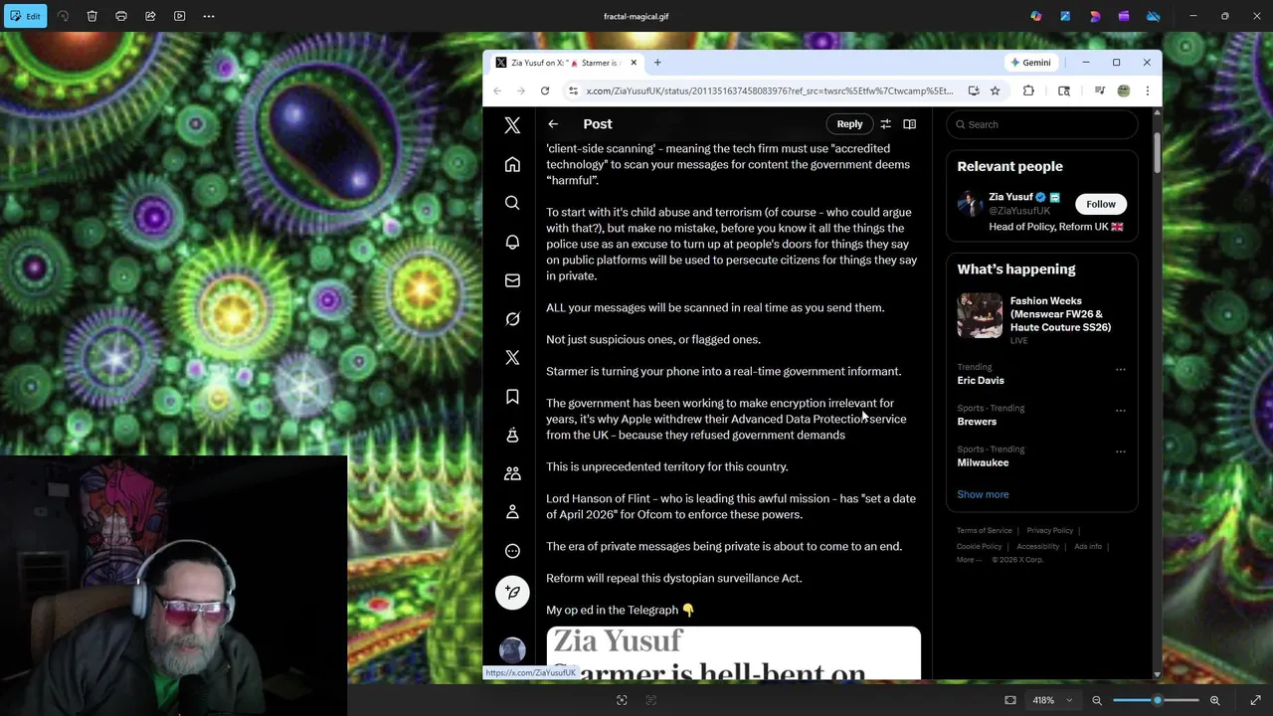
Task: Click fit-to-window icon beside 418%
Action: click(1010, 700)
